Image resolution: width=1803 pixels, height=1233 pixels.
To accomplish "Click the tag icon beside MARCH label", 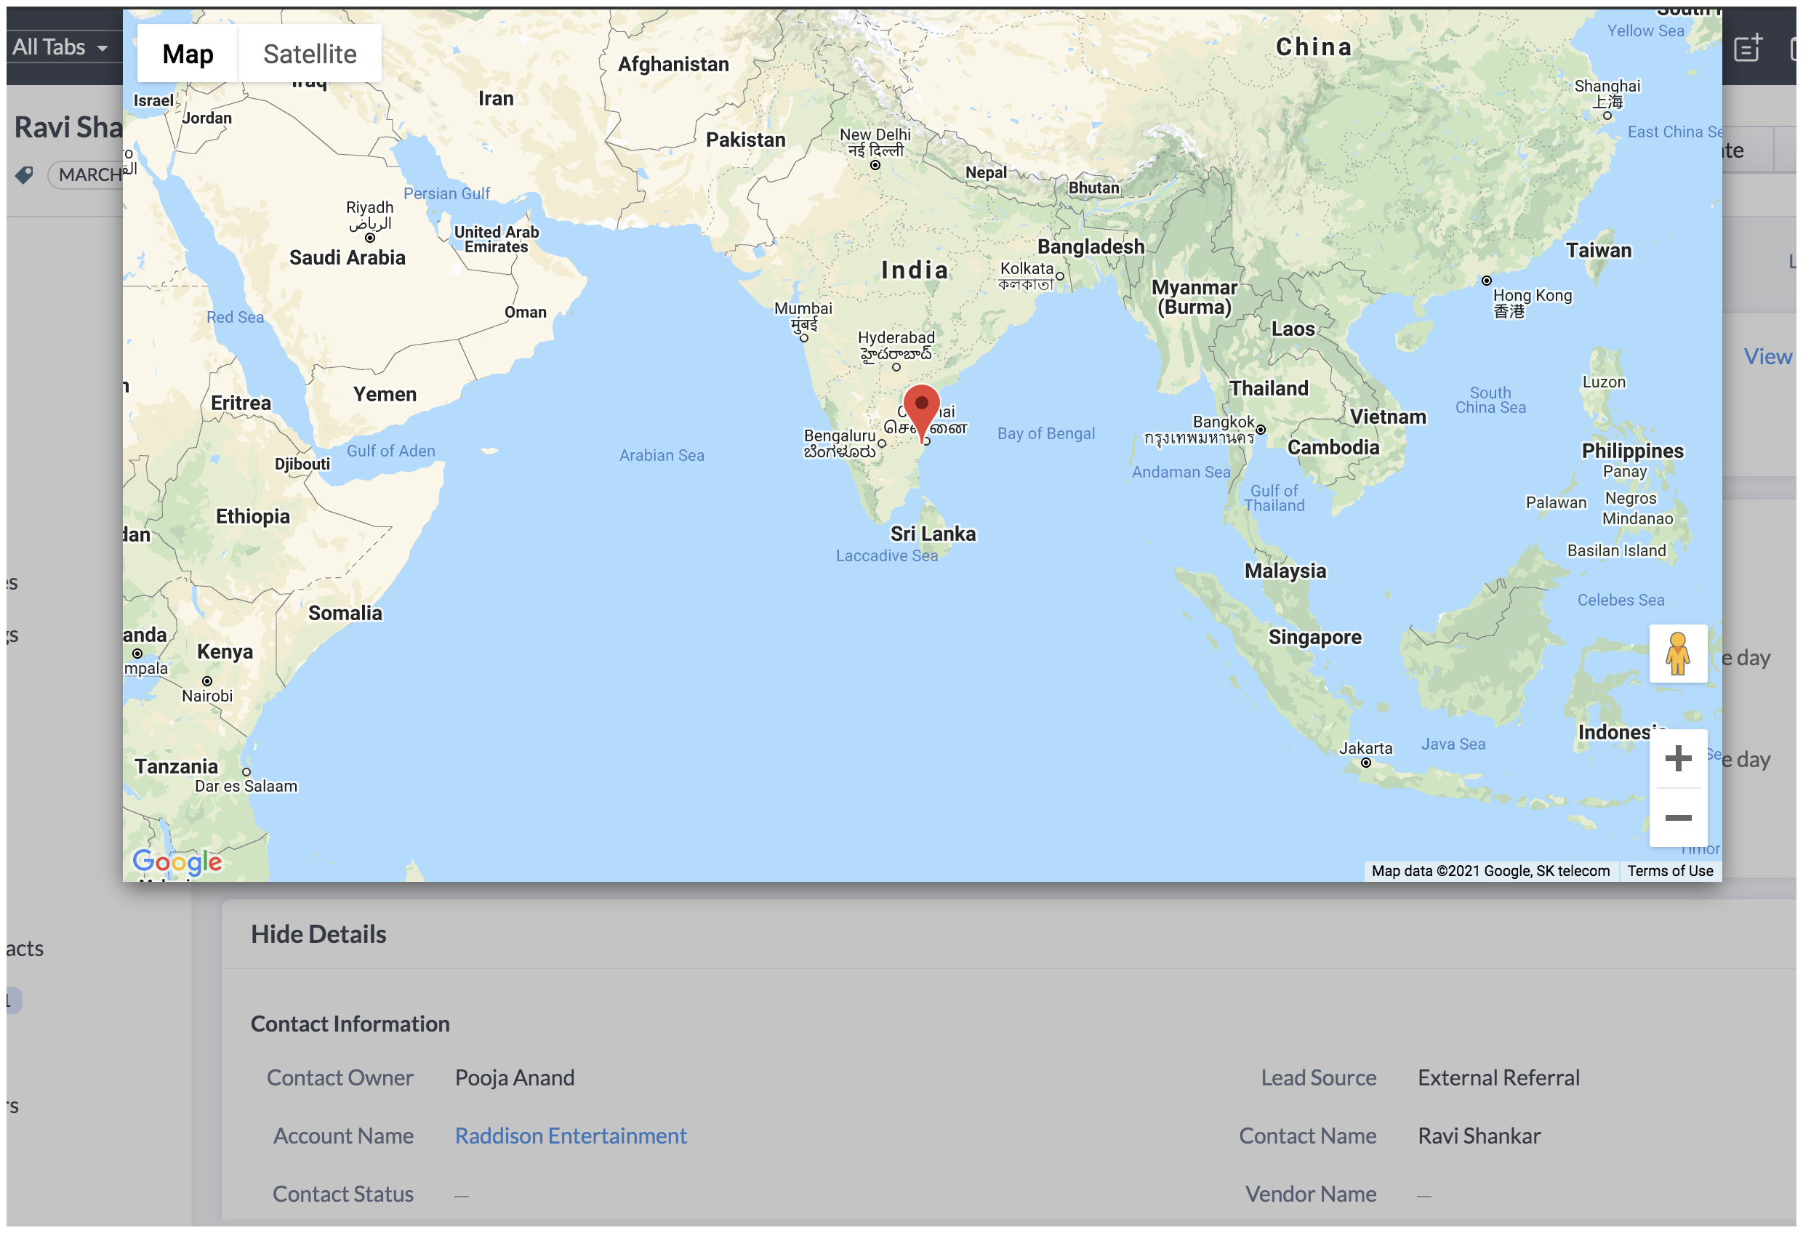I will 24,175.
